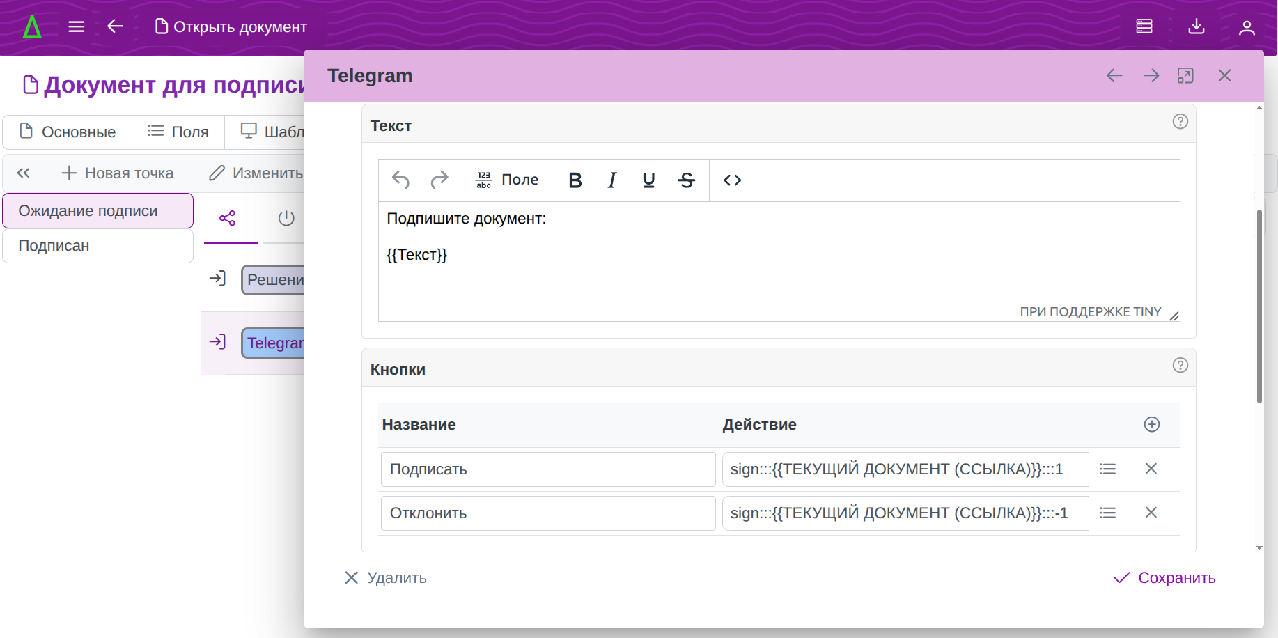1278x638 pixels.
Task: Click the Подписать button name field
Action: [547, 469]
